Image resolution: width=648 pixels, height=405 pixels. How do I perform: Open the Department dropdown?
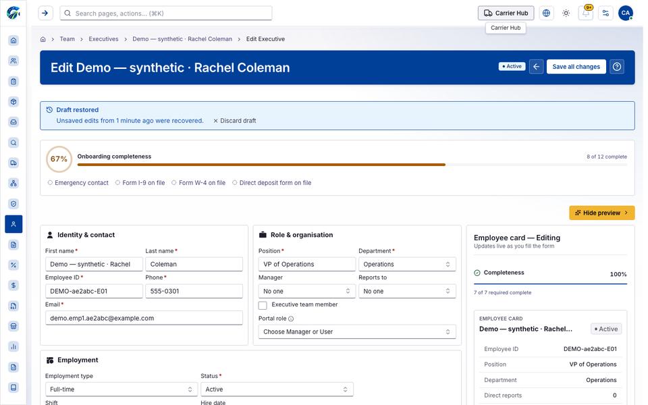[x=407, y=264]
